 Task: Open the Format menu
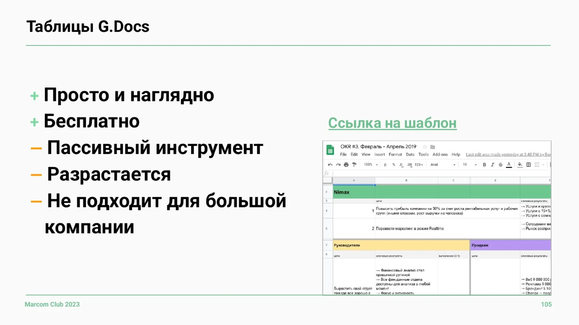tap(395, 155)
